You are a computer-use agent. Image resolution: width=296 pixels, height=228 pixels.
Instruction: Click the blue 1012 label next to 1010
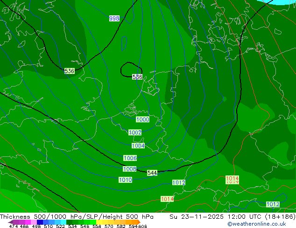point(179,182)
